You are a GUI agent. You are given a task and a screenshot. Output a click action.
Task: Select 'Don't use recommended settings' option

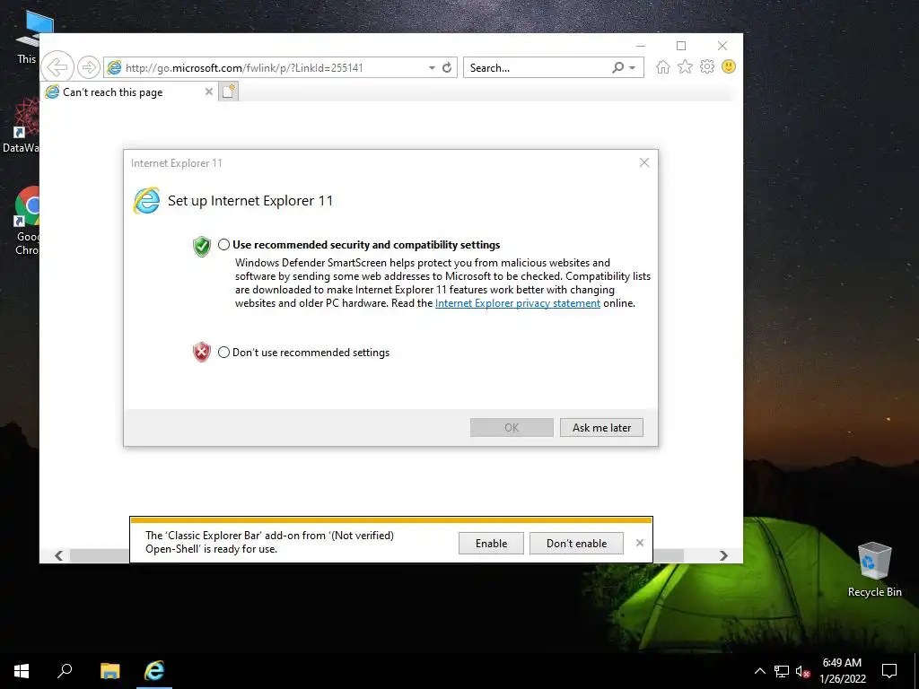click(223, 352)
